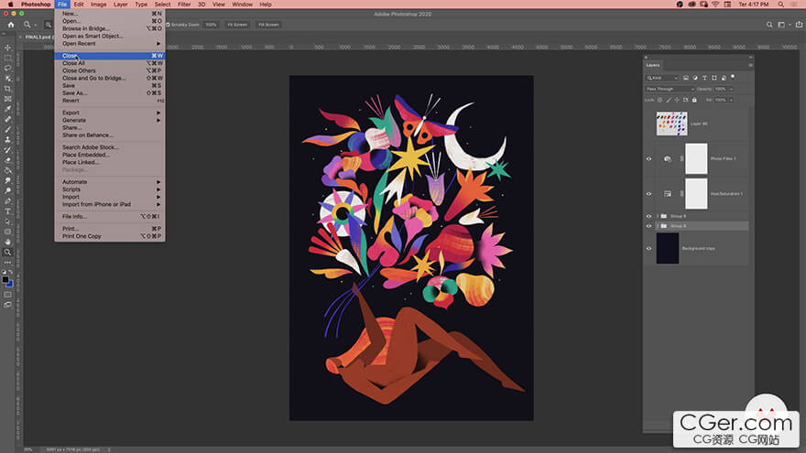The image size is (806, 453).
Task: Select the Zoom tool in toolbar
Action: [x=7, y=253]
